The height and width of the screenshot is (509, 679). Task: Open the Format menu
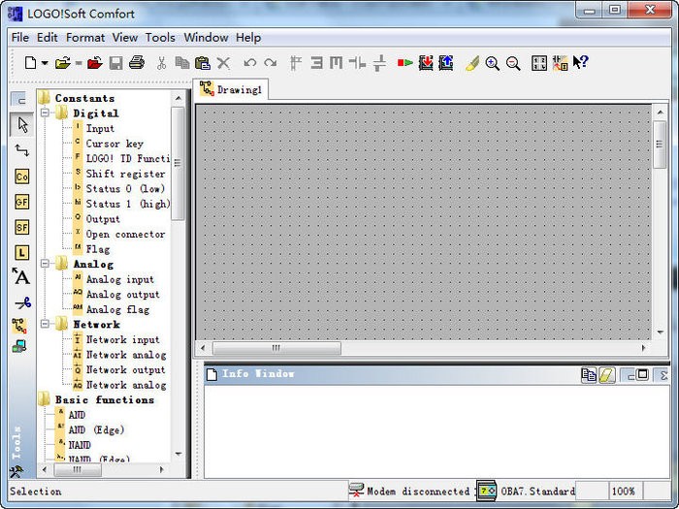point(85,38)
